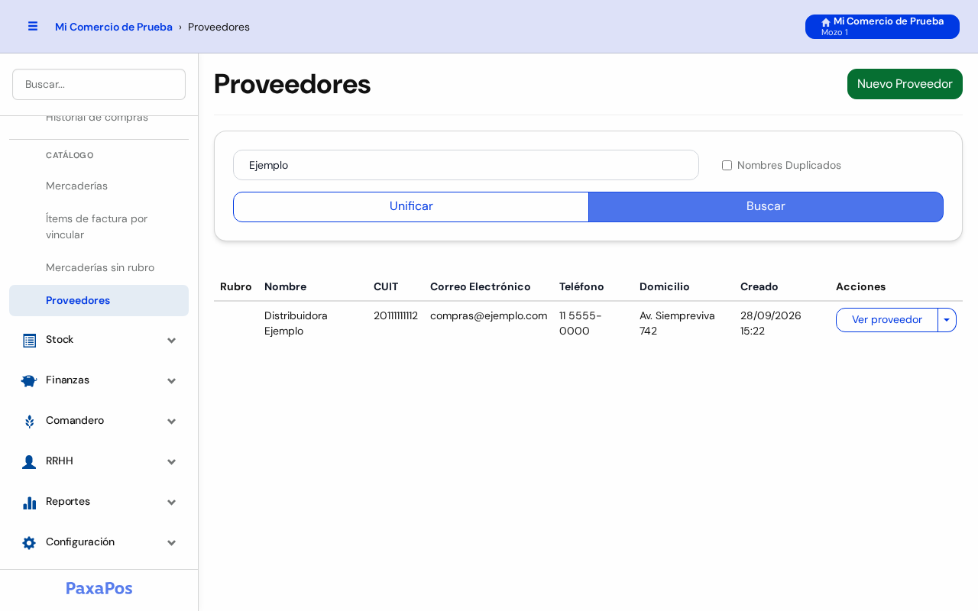This screenshot has width=978, height=611.
Task: Click the Proveedores breadcrumb text
Action: [219, 27]
